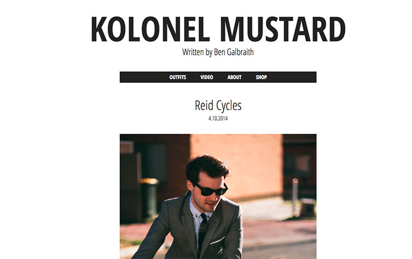Open the OUTFITS menu item
Viewport: 412px width, 259px height.
[177, 77]
